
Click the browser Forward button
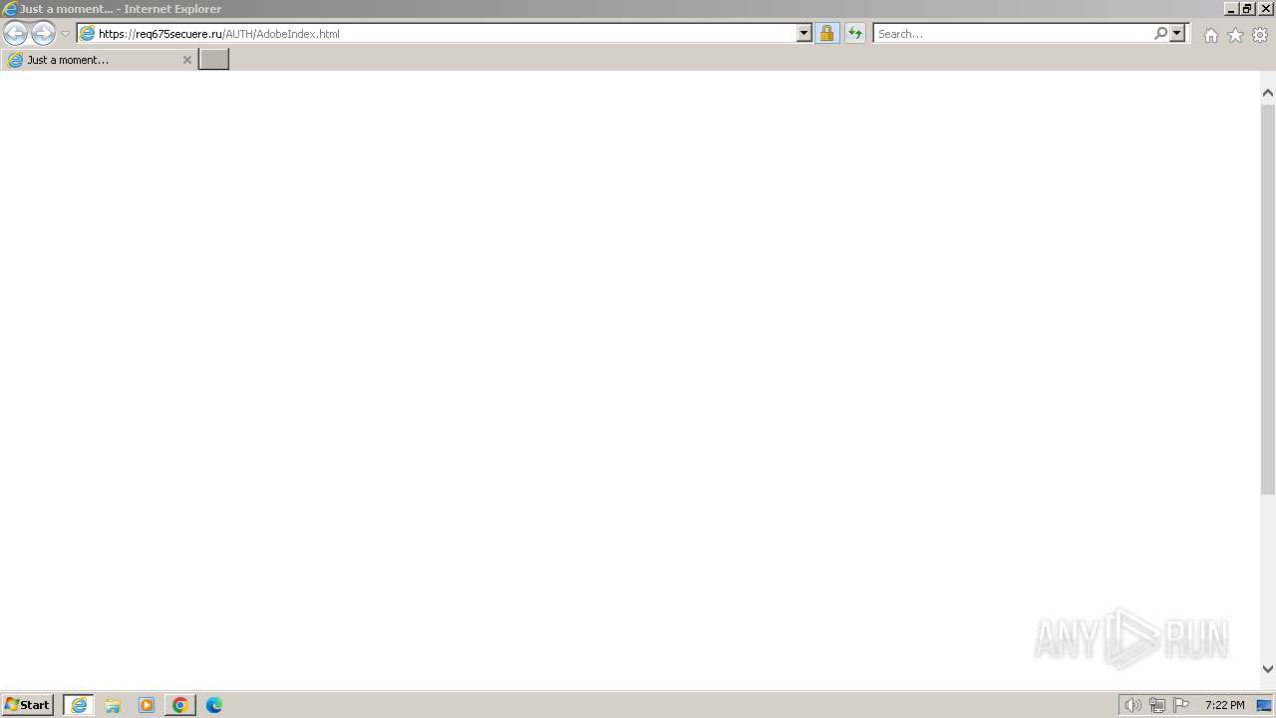coord(43,33)
